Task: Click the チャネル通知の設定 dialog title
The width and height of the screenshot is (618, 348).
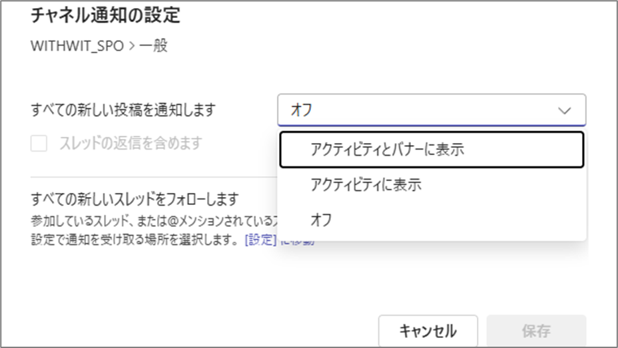Action: pos(105,16)
